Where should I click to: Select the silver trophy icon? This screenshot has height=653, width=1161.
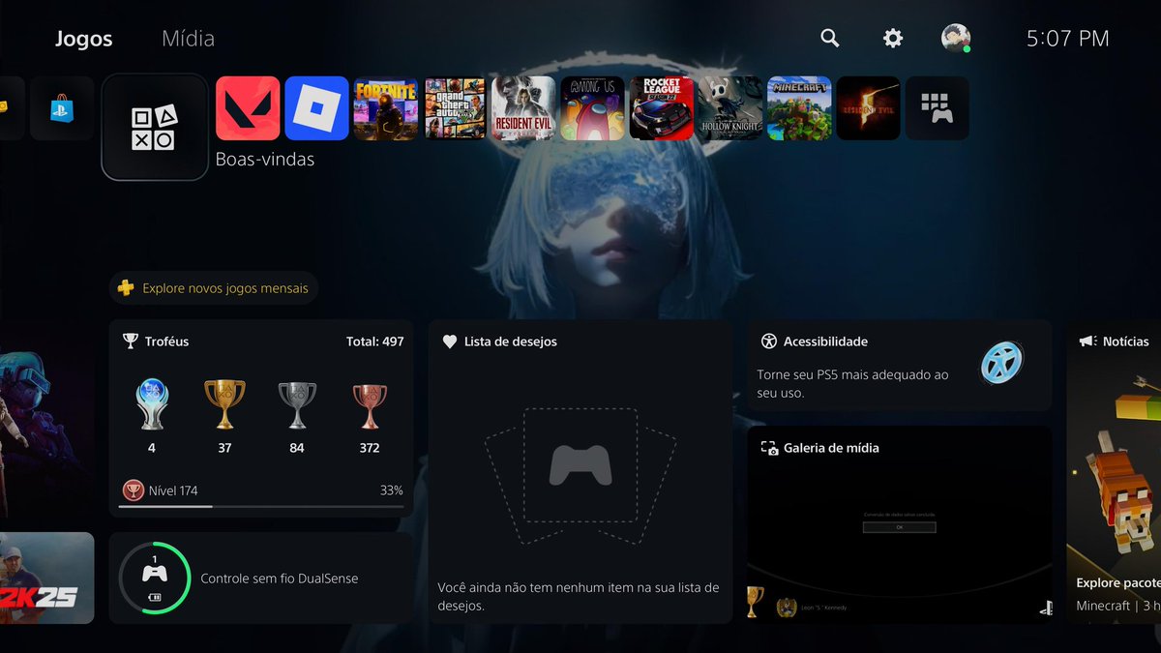coord(297,404)
